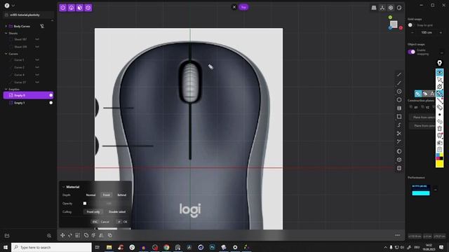Viewport: 449px width, 252px height.
Task: Set Culling to Front only
Action: click(x=93, y=211)
